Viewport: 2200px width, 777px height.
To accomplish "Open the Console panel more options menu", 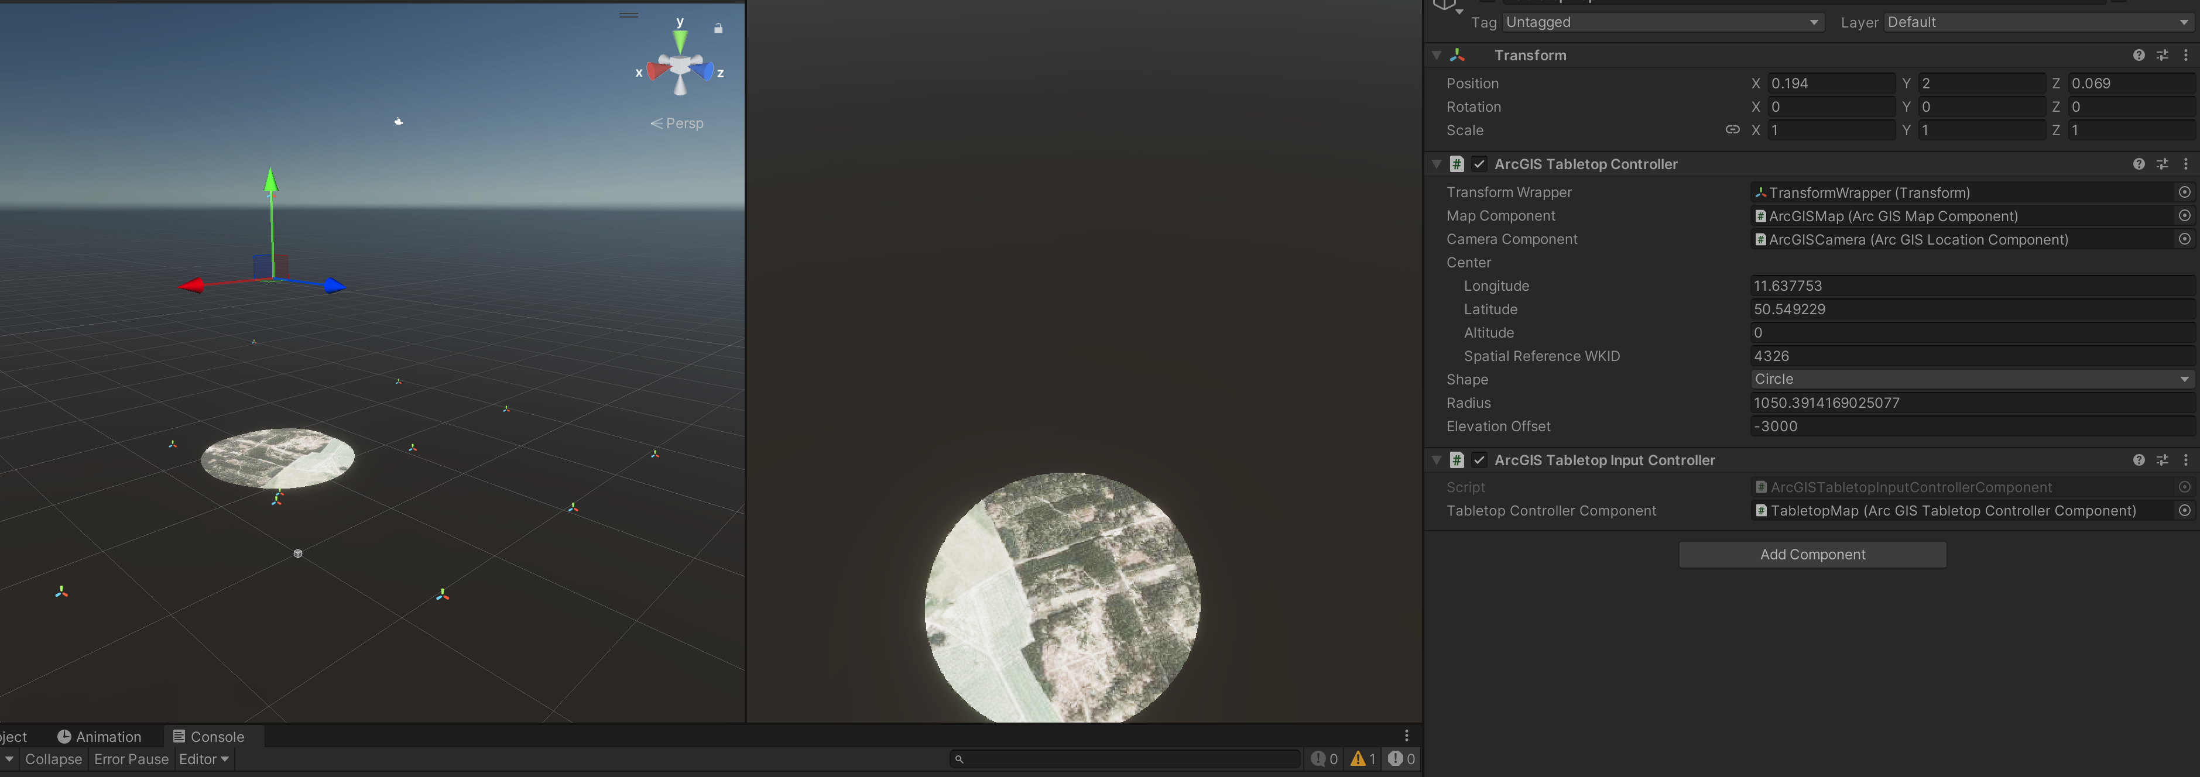I will 1407,736.
